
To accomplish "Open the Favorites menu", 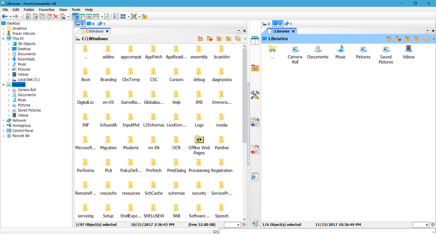I will (x=47, y=10).
